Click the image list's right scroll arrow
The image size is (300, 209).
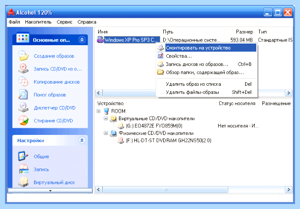click(288, 93)
